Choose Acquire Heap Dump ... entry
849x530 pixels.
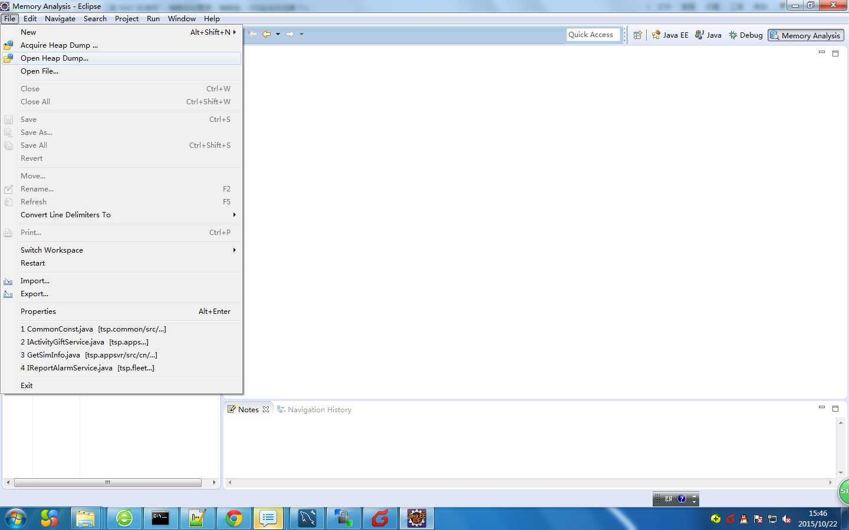[x=121, y=45]
